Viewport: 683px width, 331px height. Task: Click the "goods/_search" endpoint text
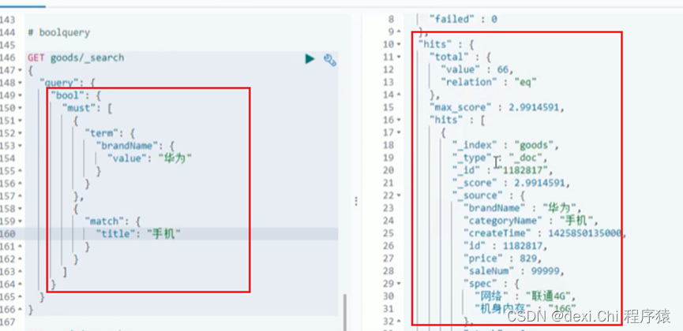pyautogui.click(x=87, y=58)
